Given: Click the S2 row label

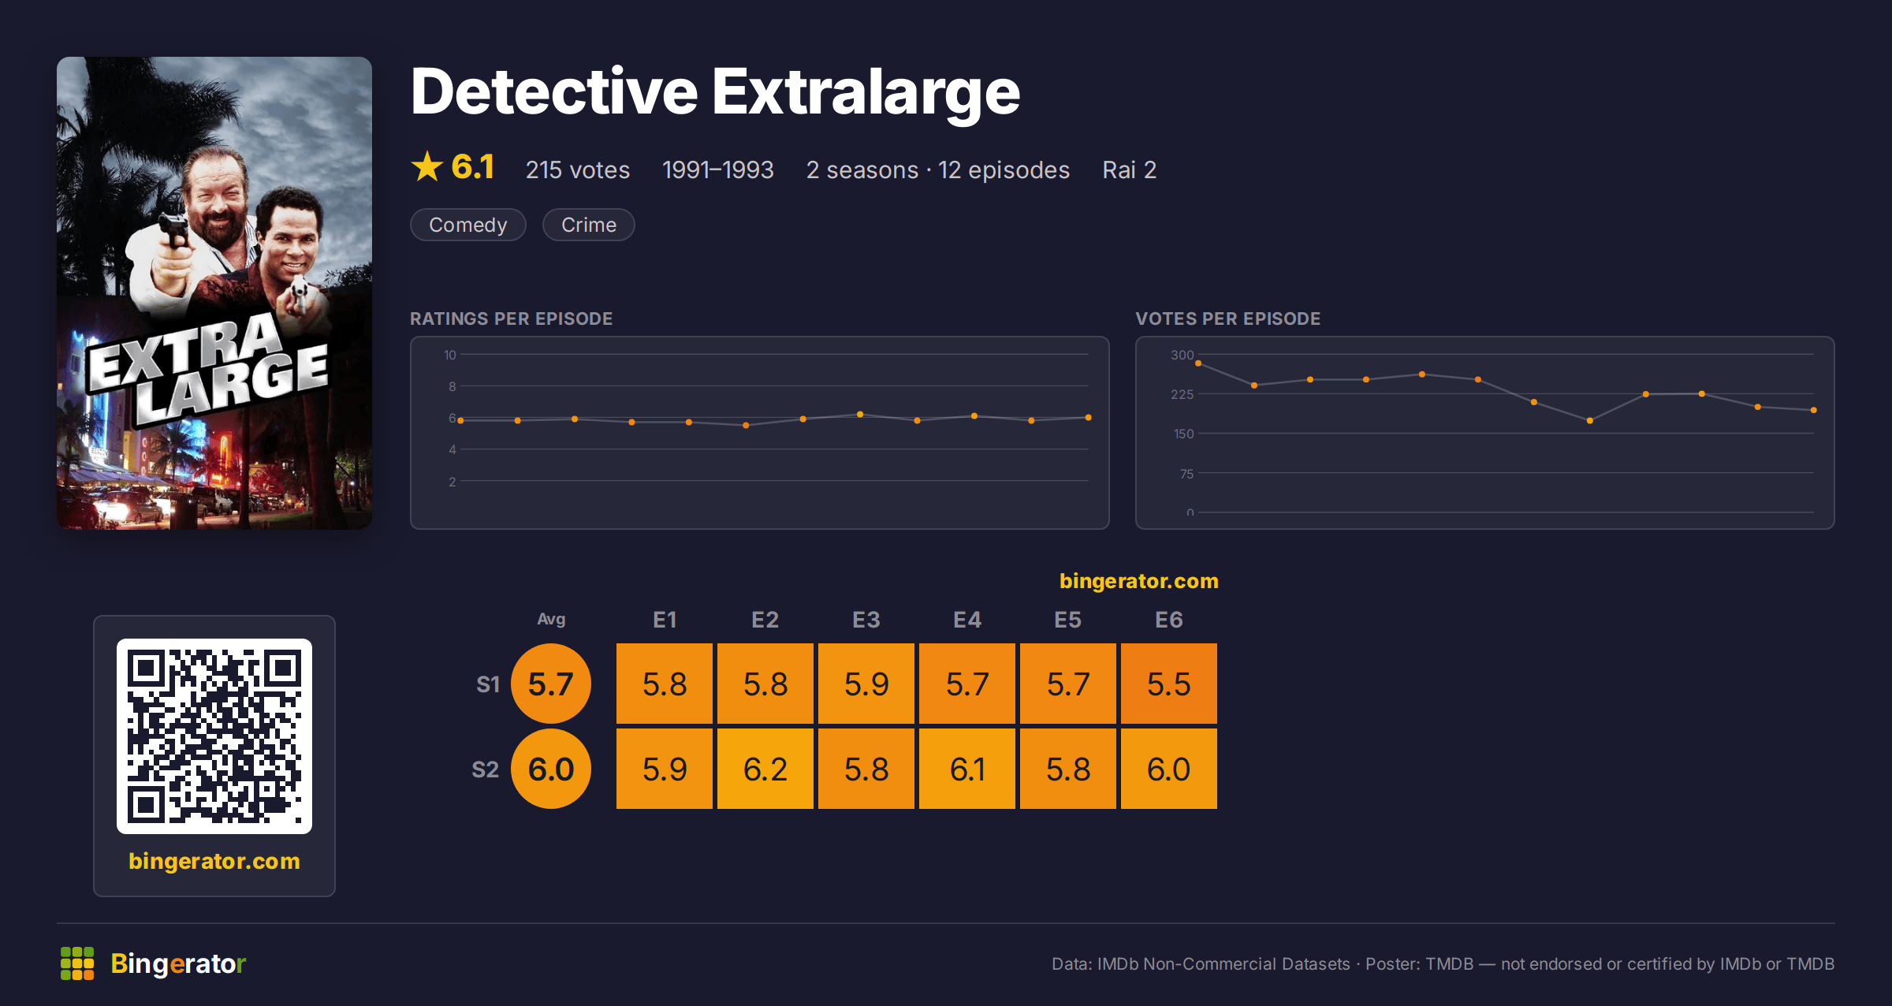Looking at the screenshot, I should click(x=486, y=769).
